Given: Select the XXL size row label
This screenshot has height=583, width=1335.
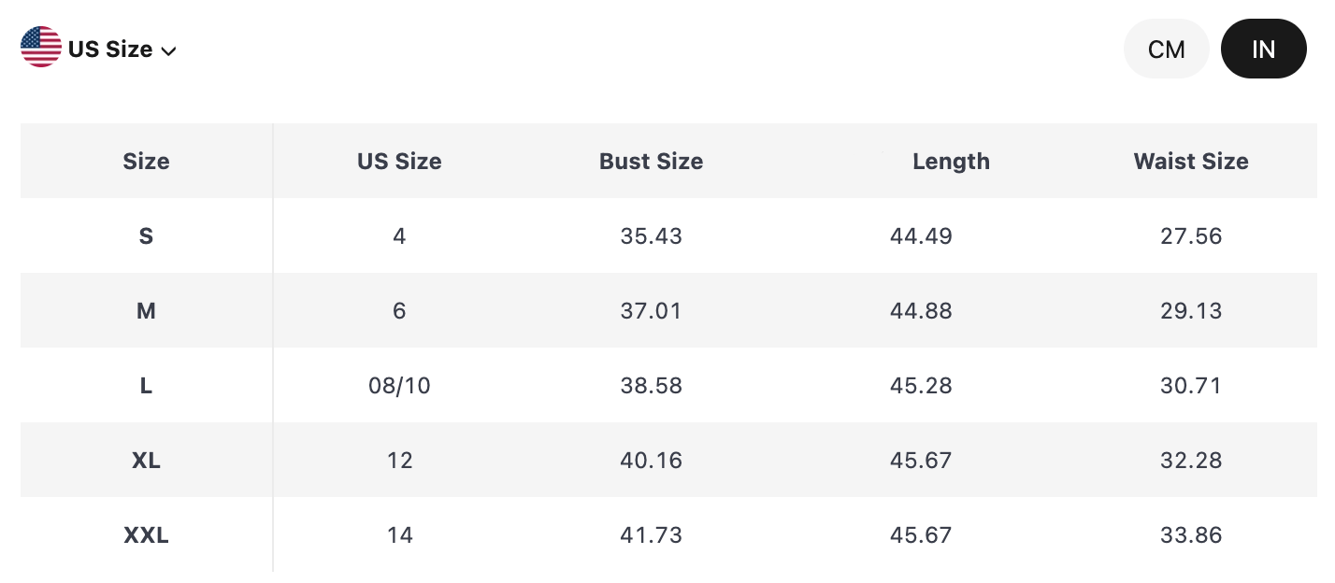Looking at the screenshot, I should [146, 535].
